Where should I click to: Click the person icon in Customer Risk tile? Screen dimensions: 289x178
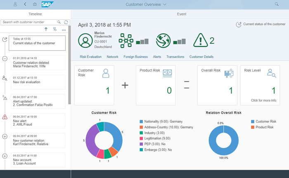pos(106,73)
